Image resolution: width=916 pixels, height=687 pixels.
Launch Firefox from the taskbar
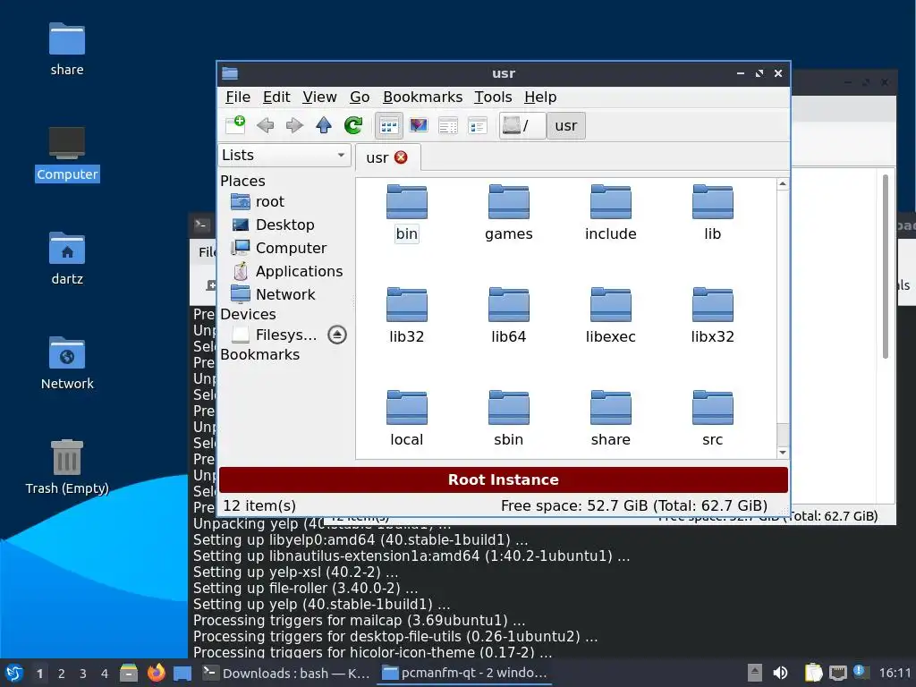pyautogui.click(x=156, y=673)
